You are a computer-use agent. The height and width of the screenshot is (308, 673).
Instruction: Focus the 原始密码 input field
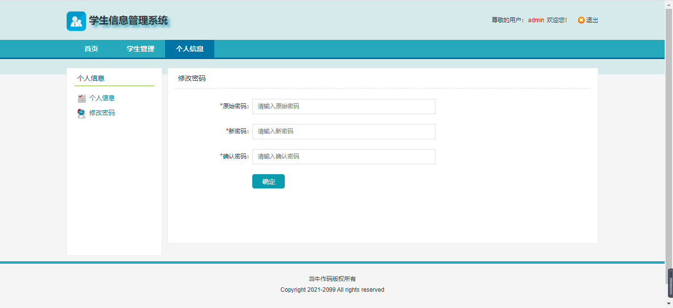point(344,106)
